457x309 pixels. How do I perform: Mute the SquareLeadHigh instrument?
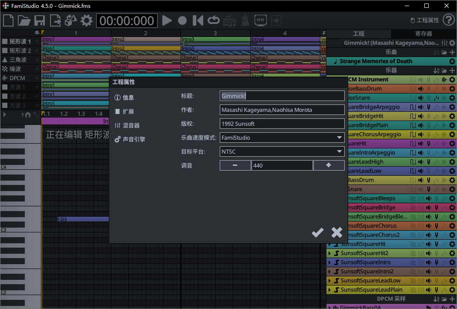click(x=420, y=161)
